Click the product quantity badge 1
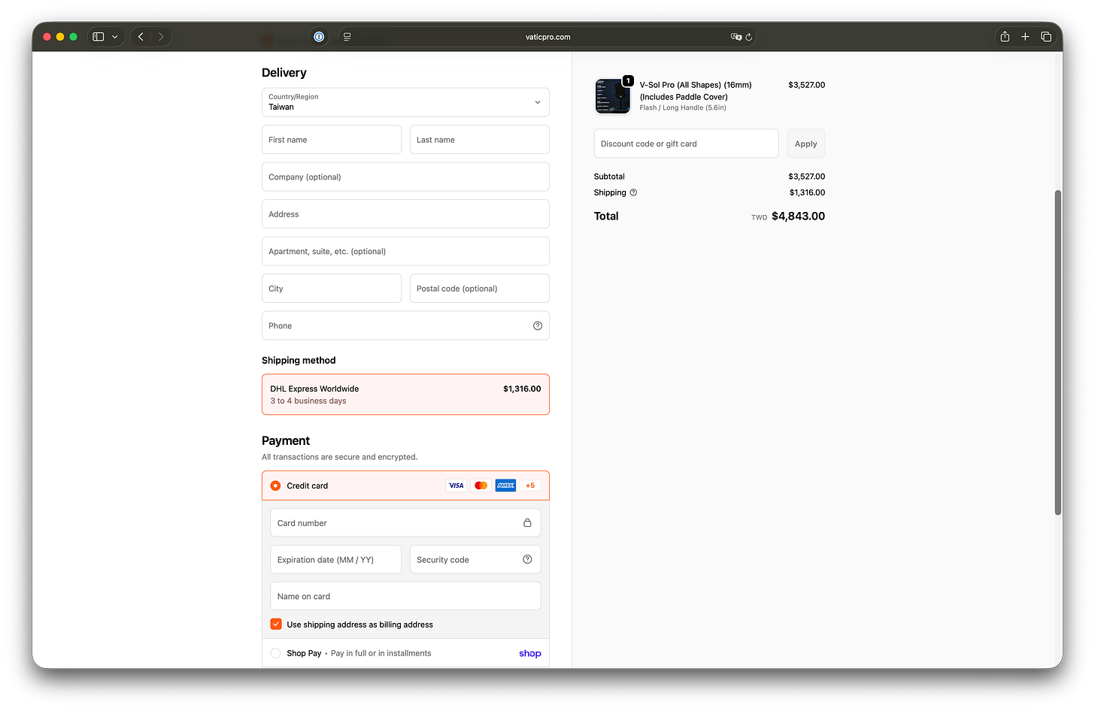Screen dimensions: 1095x711 click(628, 80)
